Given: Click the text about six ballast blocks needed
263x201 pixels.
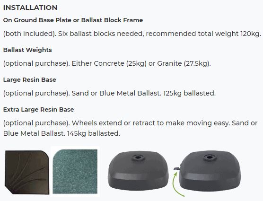Looking at the screenshot, I should point(101,34).
